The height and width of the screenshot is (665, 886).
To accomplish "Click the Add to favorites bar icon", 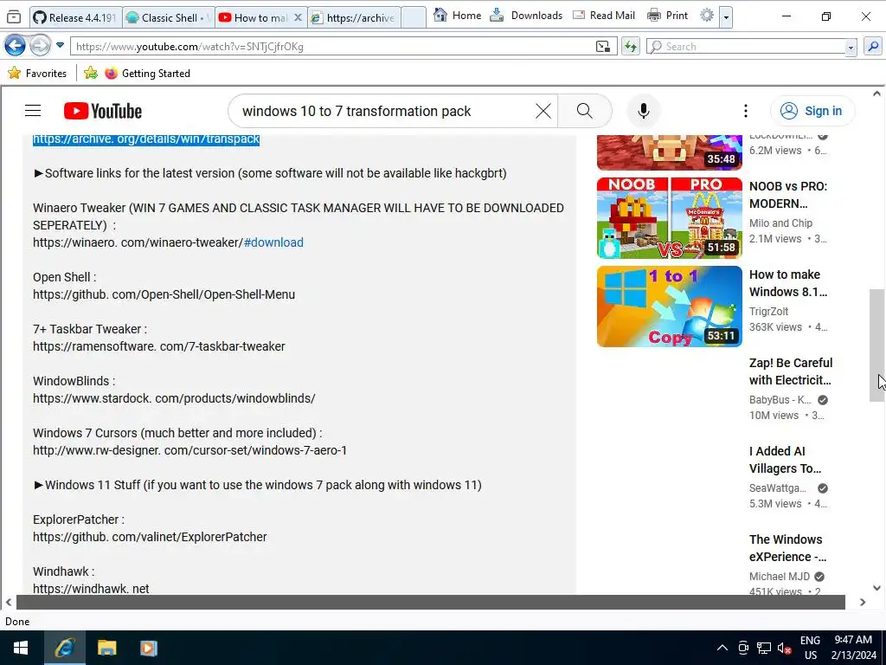I will point(90,73).
